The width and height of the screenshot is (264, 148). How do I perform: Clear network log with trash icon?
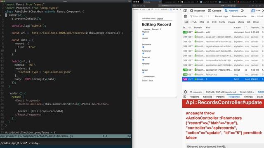pos(185,16)
